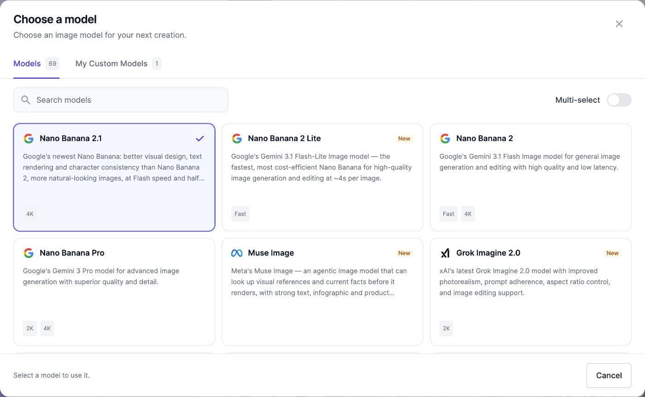Click the Google logo on Nano Banana 2 Lite
This screenshot has width=645, height=397.
(x=237, y=139)
